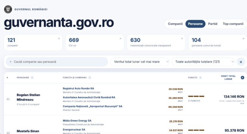Click the 3 funcții în 3 companii subtitle

28,104
